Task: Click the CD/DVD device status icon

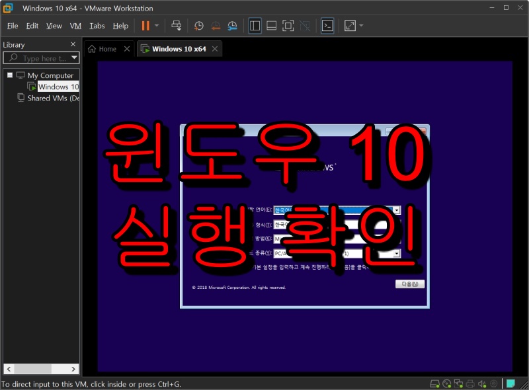Action: [446, 383]
